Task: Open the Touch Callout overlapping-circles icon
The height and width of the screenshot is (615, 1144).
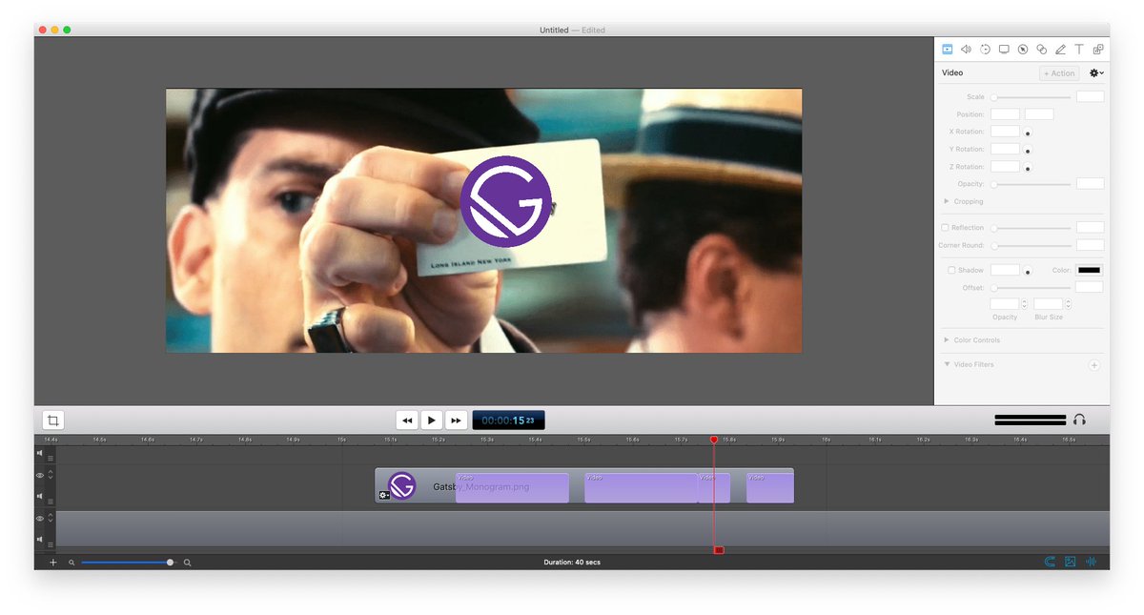Action: pos(1042,49)
